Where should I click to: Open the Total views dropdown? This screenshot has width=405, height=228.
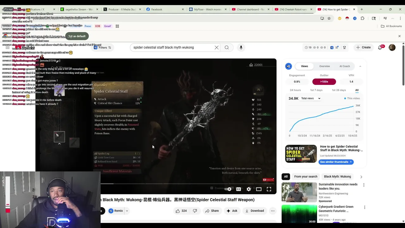[x=311, y=98]
